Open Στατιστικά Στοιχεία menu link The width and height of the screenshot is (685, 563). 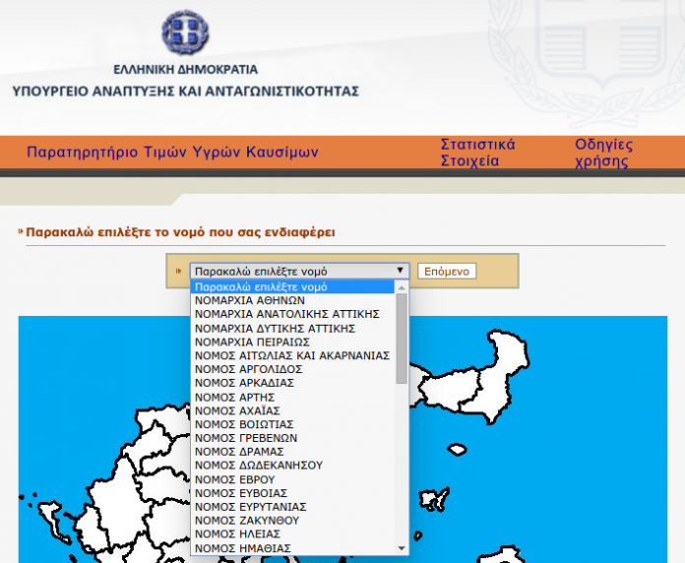(477, 153)
